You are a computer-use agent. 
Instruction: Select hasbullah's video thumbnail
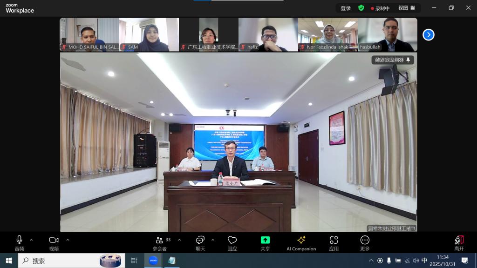[x=387, y=34]
